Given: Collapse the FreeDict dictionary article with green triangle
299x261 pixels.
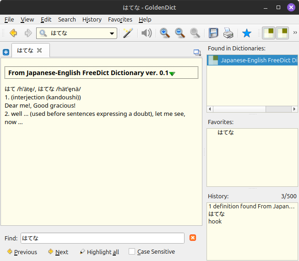Looking at the screenshot, I should 172,73.
